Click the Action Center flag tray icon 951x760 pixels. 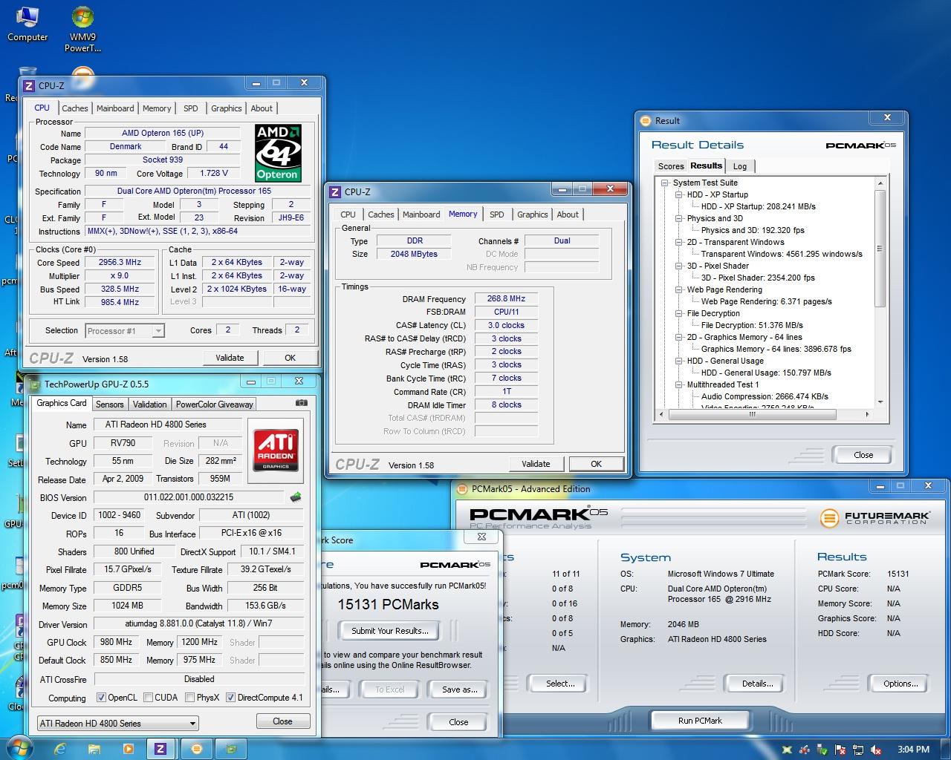click(x=840, y=750)
